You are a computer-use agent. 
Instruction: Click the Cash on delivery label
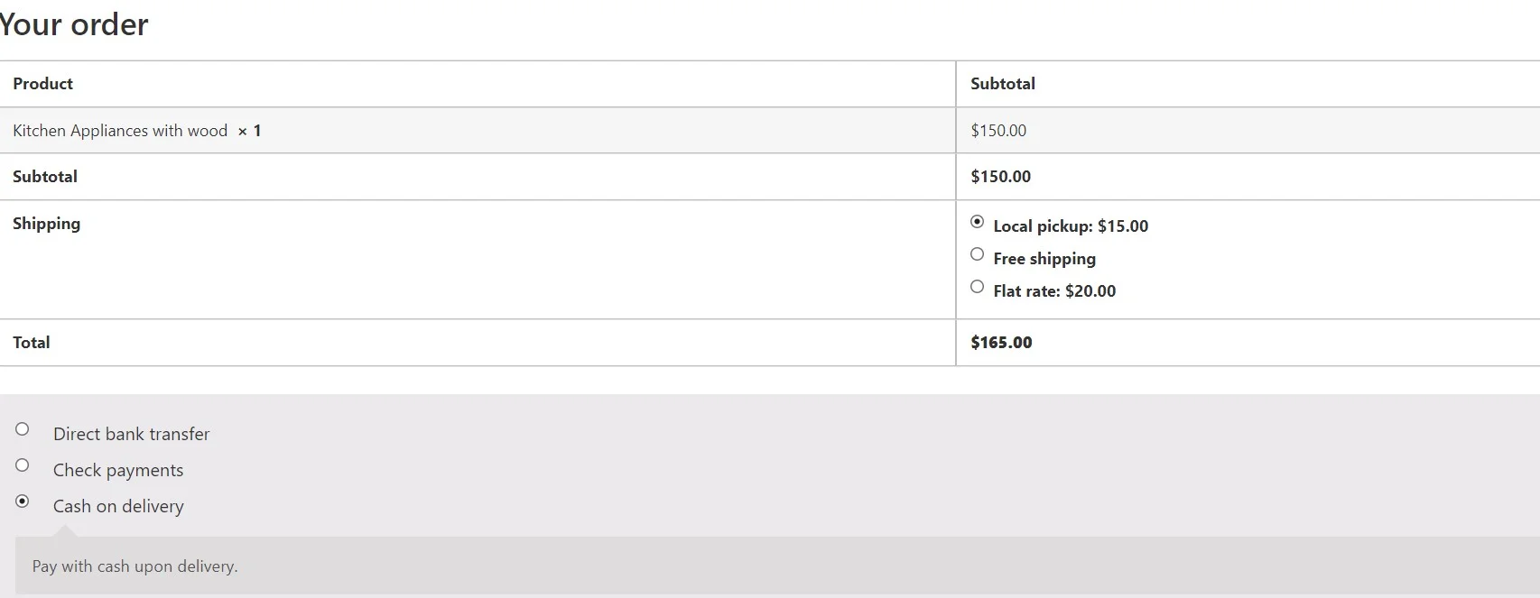click(x=118, y=506)
